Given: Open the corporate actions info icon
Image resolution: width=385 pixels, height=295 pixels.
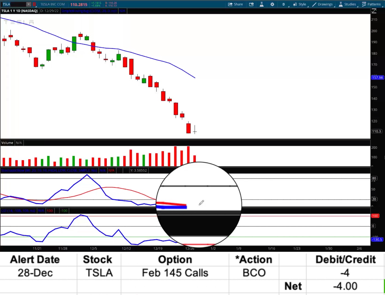Looking at the screenshot, I should 251,4.
